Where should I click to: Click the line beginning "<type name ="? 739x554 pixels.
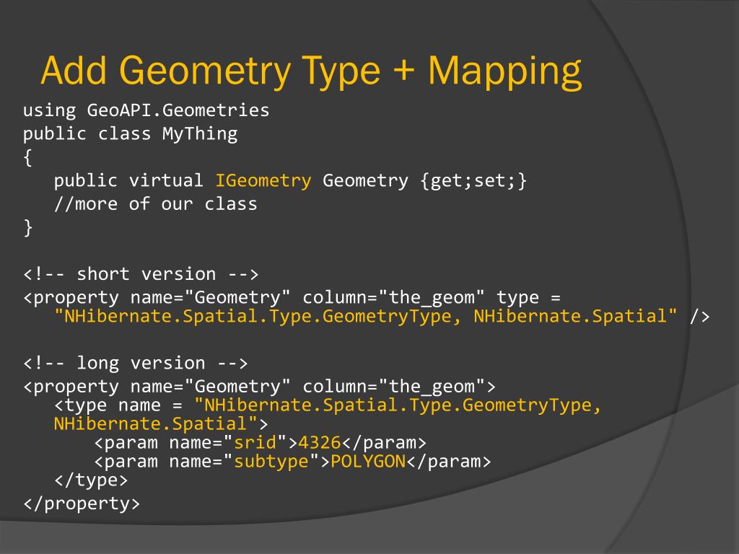click(328, 405)
